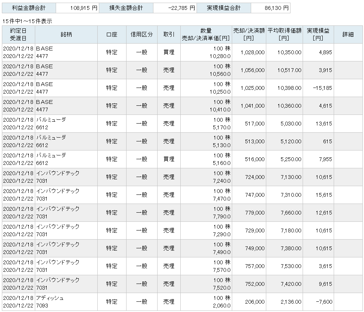The width and height of the screenshot is (364, 312).
Task: Click the 詳細 column header
Action: [348, 34]
